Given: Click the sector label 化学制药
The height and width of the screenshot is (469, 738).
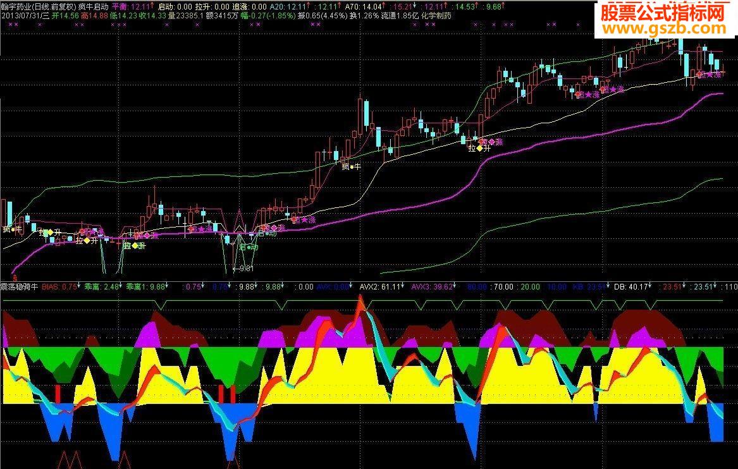Looking at the screenshot, I should coord(436,16).
